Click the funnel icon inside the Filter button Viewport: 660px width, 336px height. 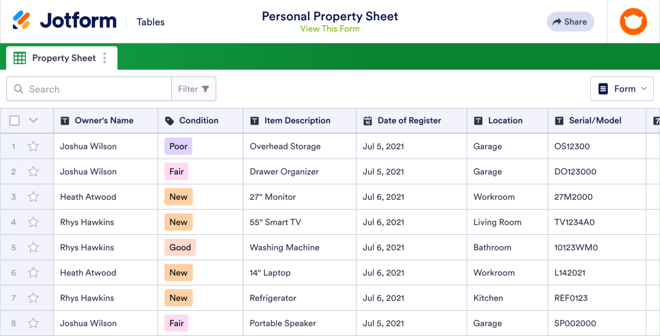point(206,88)
